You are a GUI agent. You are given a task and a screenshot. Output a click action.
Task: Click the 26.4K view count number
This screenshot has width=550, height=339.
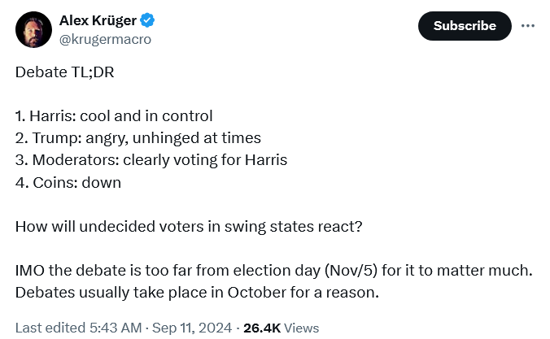262,328
